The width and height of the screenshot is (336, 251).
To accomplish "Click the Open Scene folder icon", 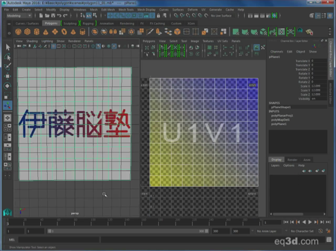I will pos(47,16).
